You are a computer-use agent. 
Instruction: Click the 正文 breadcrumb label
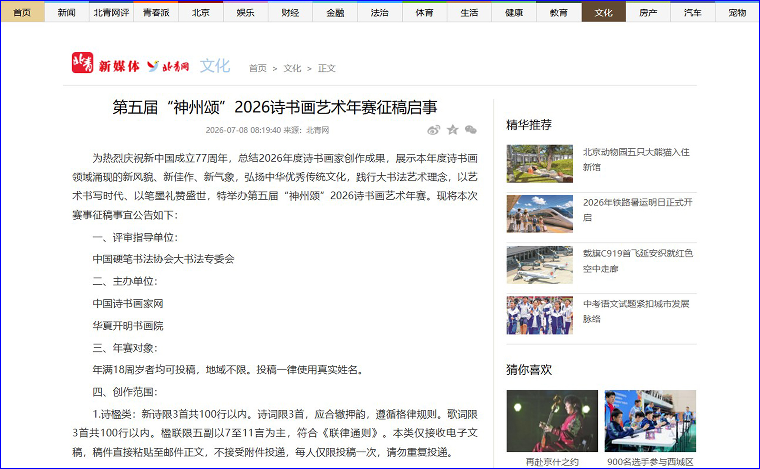point(327,68)
